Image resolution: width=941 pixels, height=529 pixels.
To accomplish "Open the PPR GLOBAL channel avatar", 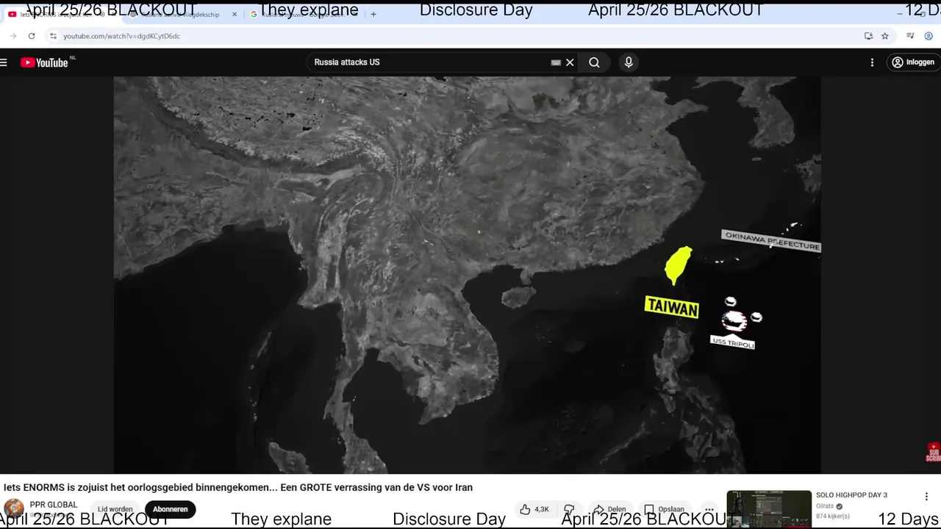I will tap(13, 508).
